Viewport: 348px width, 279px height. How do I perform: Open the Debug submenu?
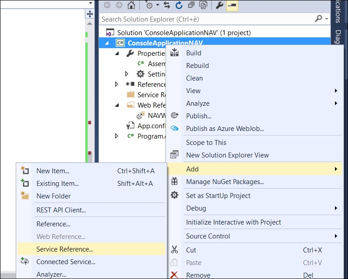[255, 208]
